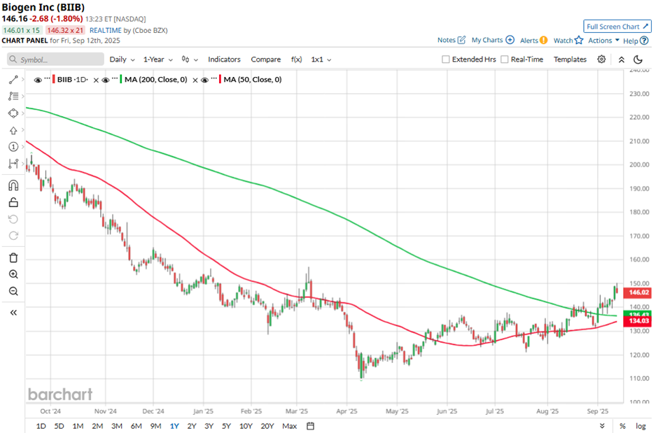The height and width of the screenshot is (433, 658).
Task: Select the 6M time range
Action: coord(136,426)
